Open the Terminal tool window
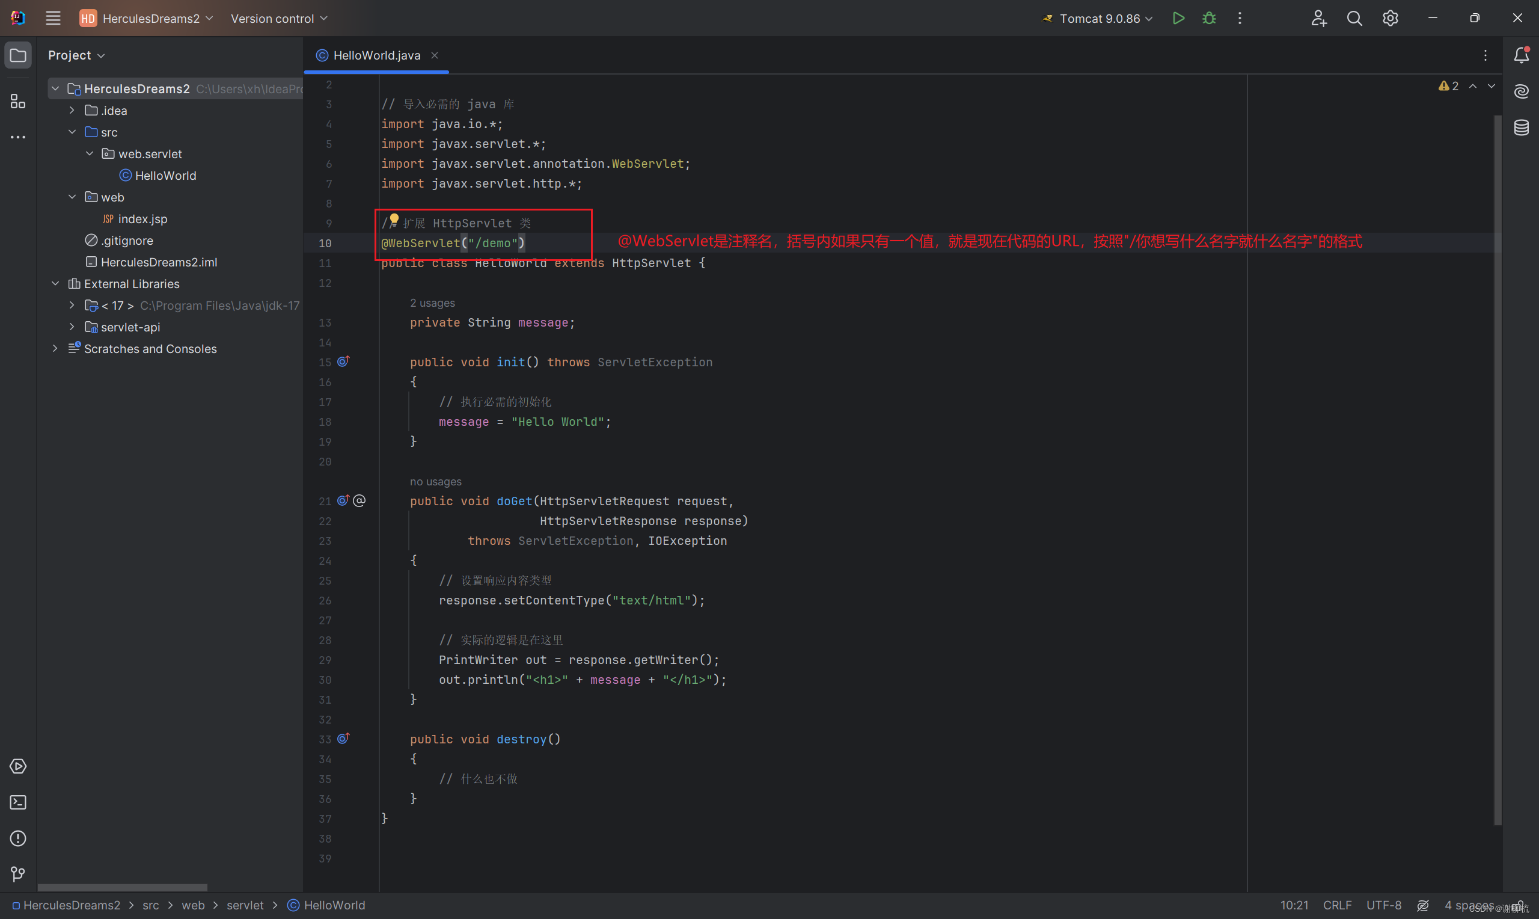The width and height of the screenshot is (1539, 919). coord(18,802)
